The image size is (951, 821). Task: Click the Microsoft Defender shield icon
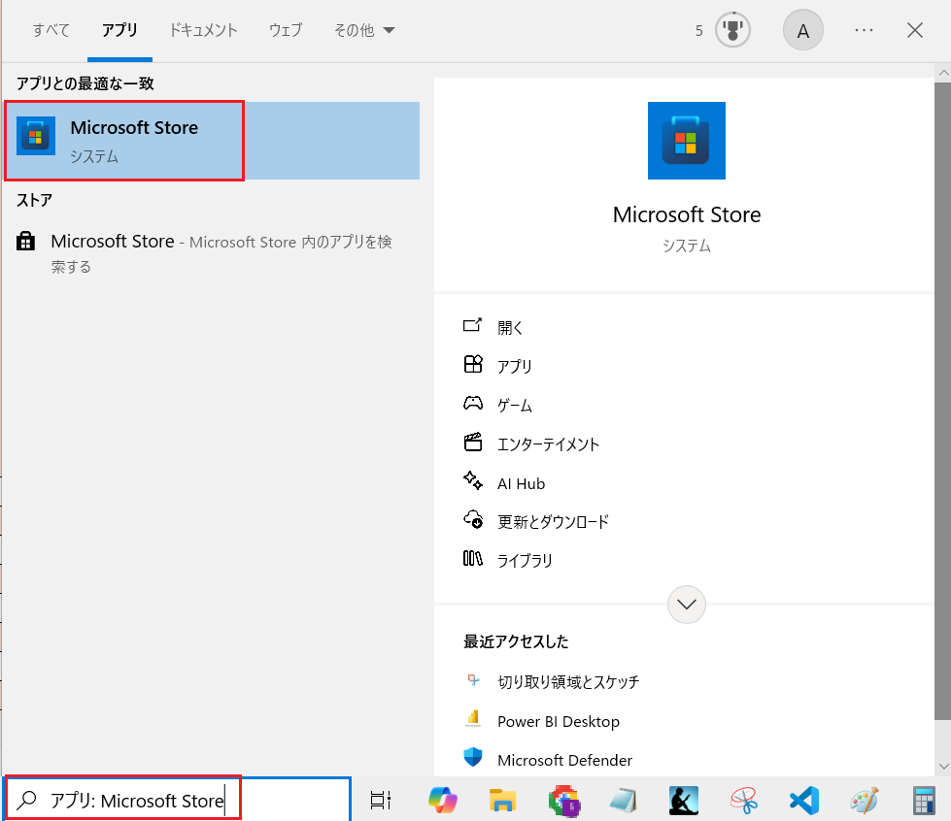coord(473,757)
